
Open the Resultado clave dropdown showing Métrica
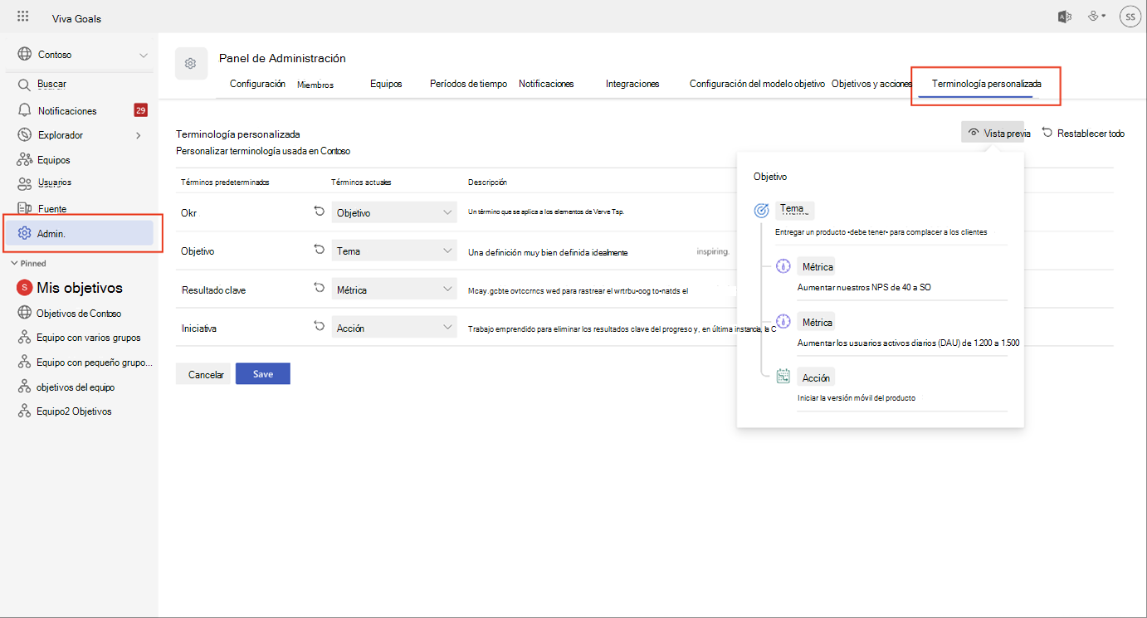394,290
